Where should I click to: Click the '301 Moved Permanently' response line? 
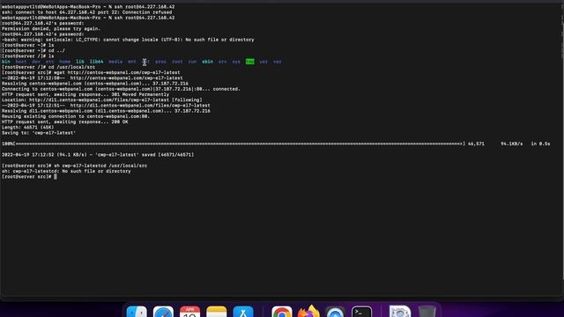pos(85,94)
